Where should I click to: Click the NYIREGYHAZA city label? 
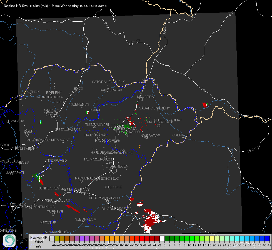click(124, 128)
